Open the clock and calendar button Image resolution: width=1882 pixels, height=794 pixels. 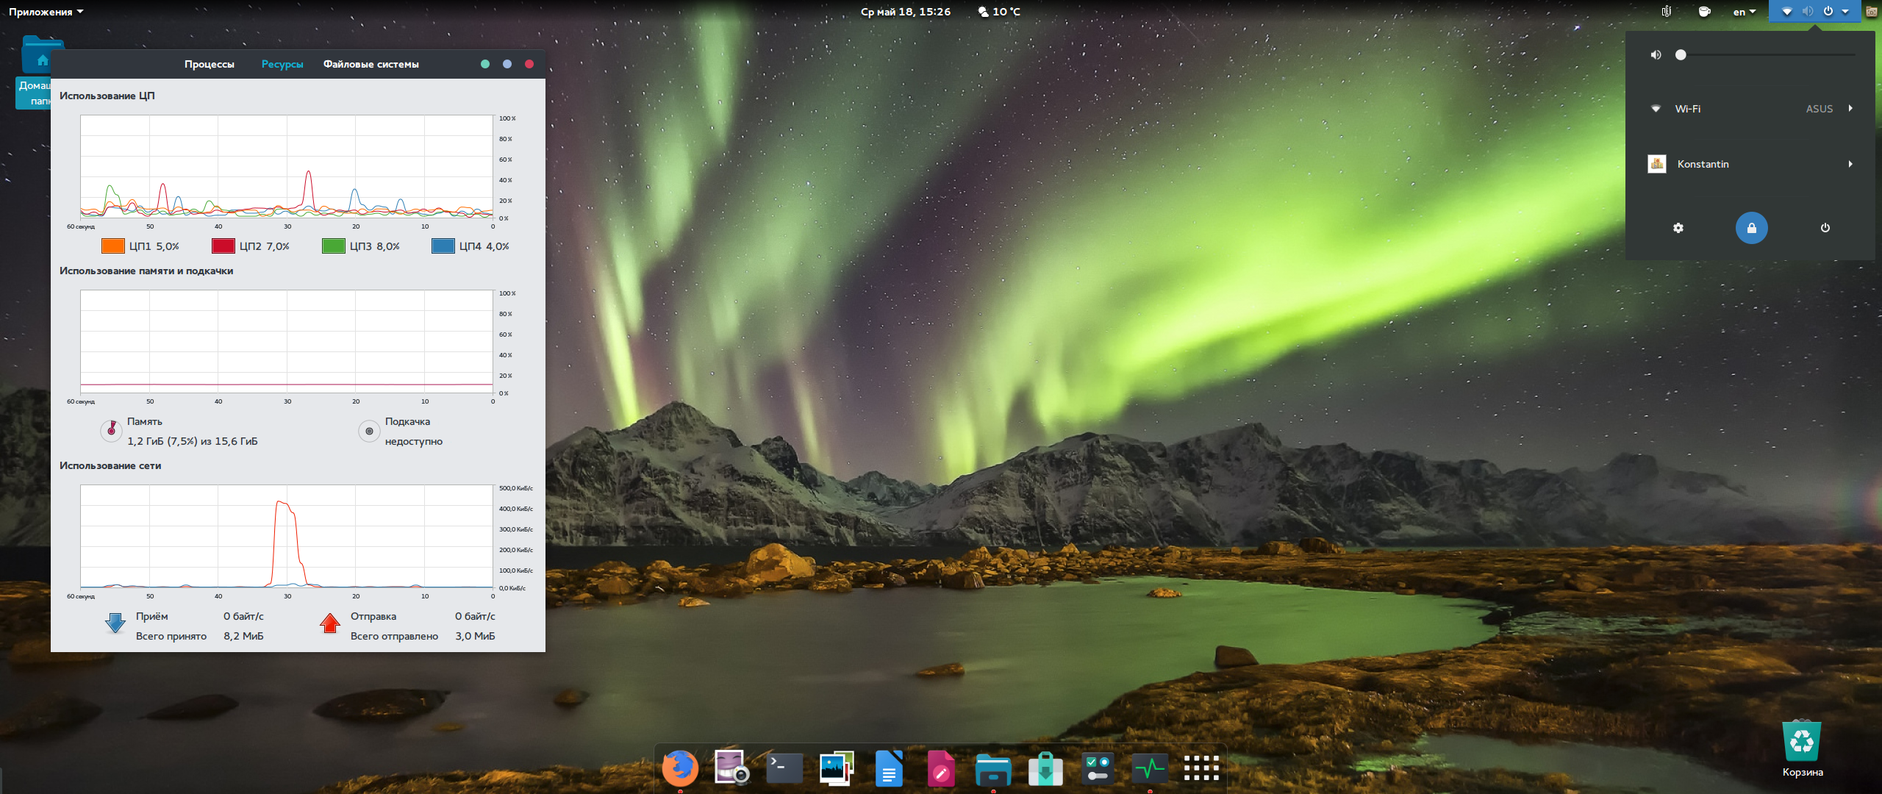click(905, 12)
